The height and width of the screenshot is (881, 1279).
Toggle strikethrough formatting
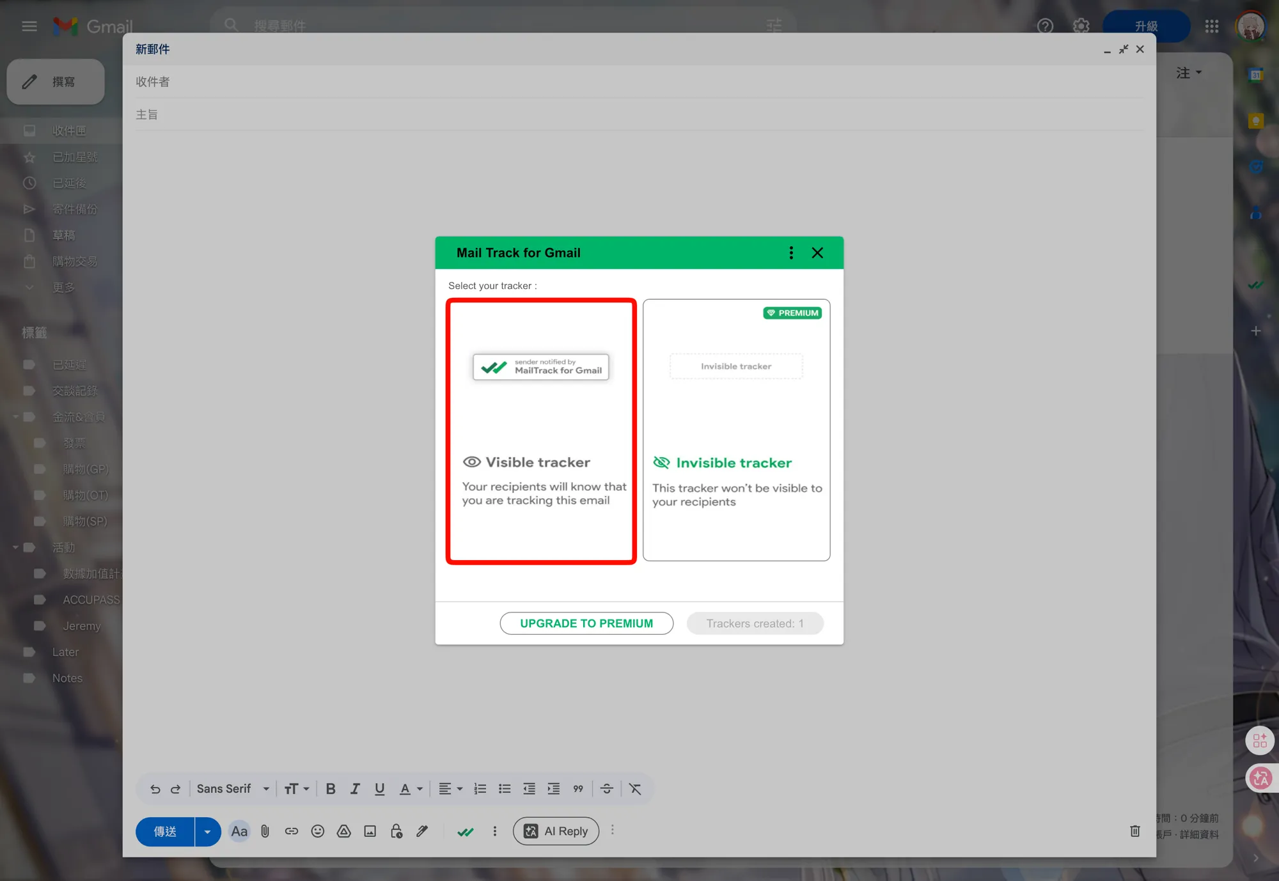(x=607, y=789)
